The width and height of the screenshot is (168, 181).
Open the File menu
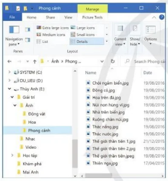pyautogui.click(x=12, y=18)
